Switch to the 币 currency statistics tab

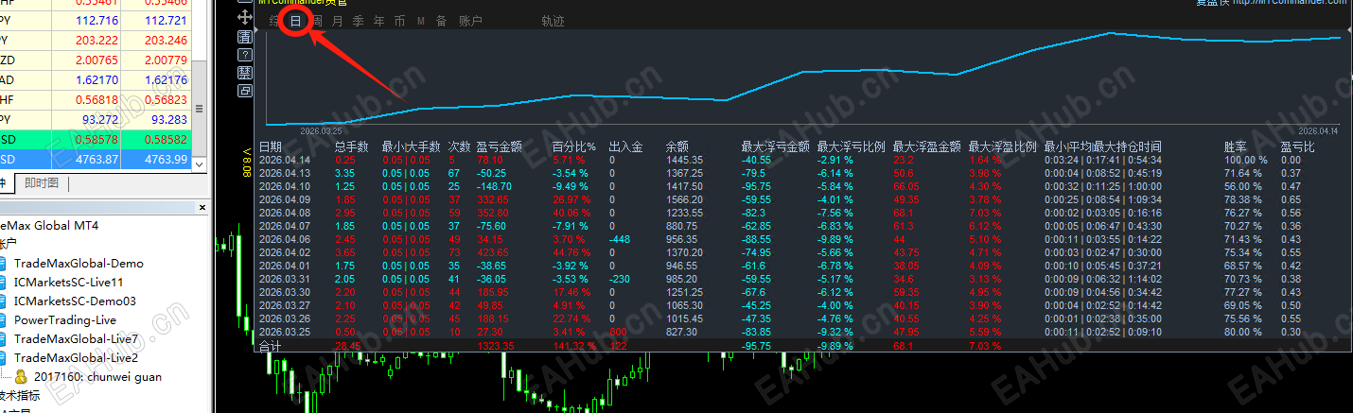399,21
